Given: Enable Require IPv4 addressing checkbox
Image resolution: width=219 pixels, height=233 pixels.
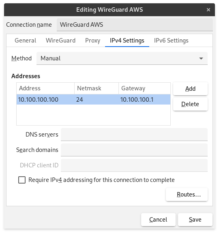Looking at the screenshot, I should tap(22, 180).
